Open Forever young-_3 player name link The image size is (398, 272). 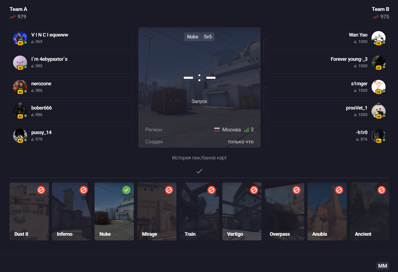(349, 59)
